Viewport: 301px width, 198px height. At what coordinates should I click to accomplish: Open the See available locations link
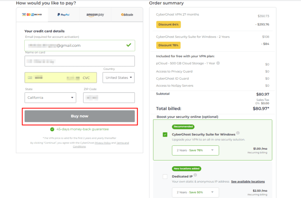coord(248,181)
